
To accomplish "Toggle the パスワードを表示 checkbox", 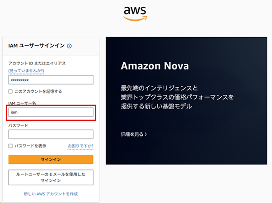I will tap(10, 146).
